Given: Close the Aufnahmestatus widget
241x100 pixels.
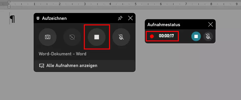Looking at the screenshot, I should point(210,25).
